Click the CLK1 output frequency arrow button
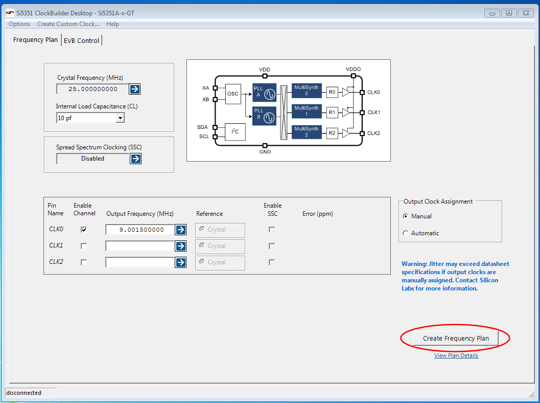The image size is (540, 403). (181, 246)
